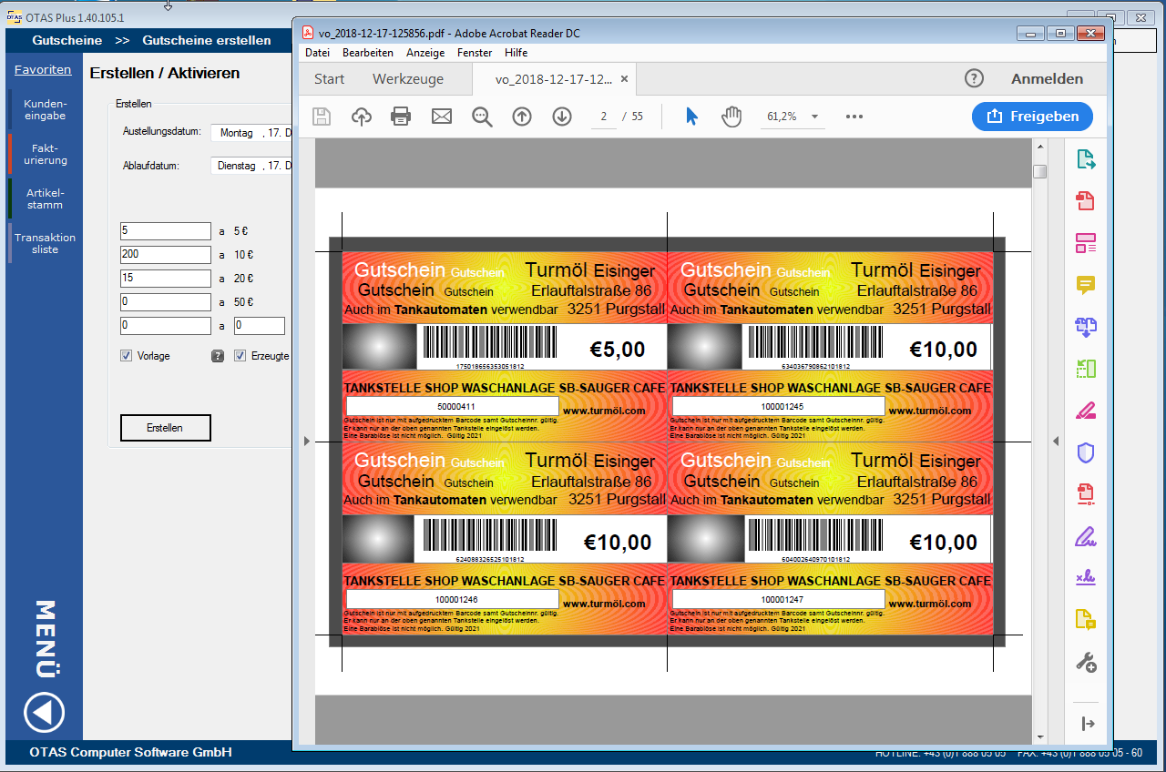Click the Freigeben share button
This screenshot has height=772, width=1166.
click(1032, 117)
